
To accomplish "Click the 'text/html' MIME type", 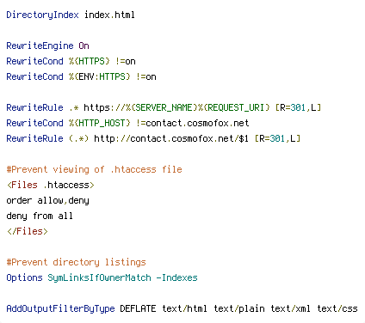I will [184, 308].
